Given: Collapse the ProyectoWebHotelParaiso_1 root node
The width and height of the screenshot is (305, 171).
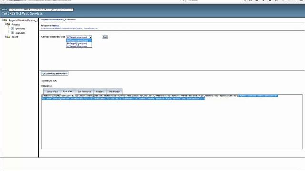Looking at the screenshot, I should click(x=3, y=20).
